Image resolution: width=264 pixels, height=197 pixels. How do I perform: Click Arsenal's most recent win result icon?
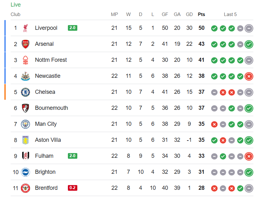click(249, 44)
